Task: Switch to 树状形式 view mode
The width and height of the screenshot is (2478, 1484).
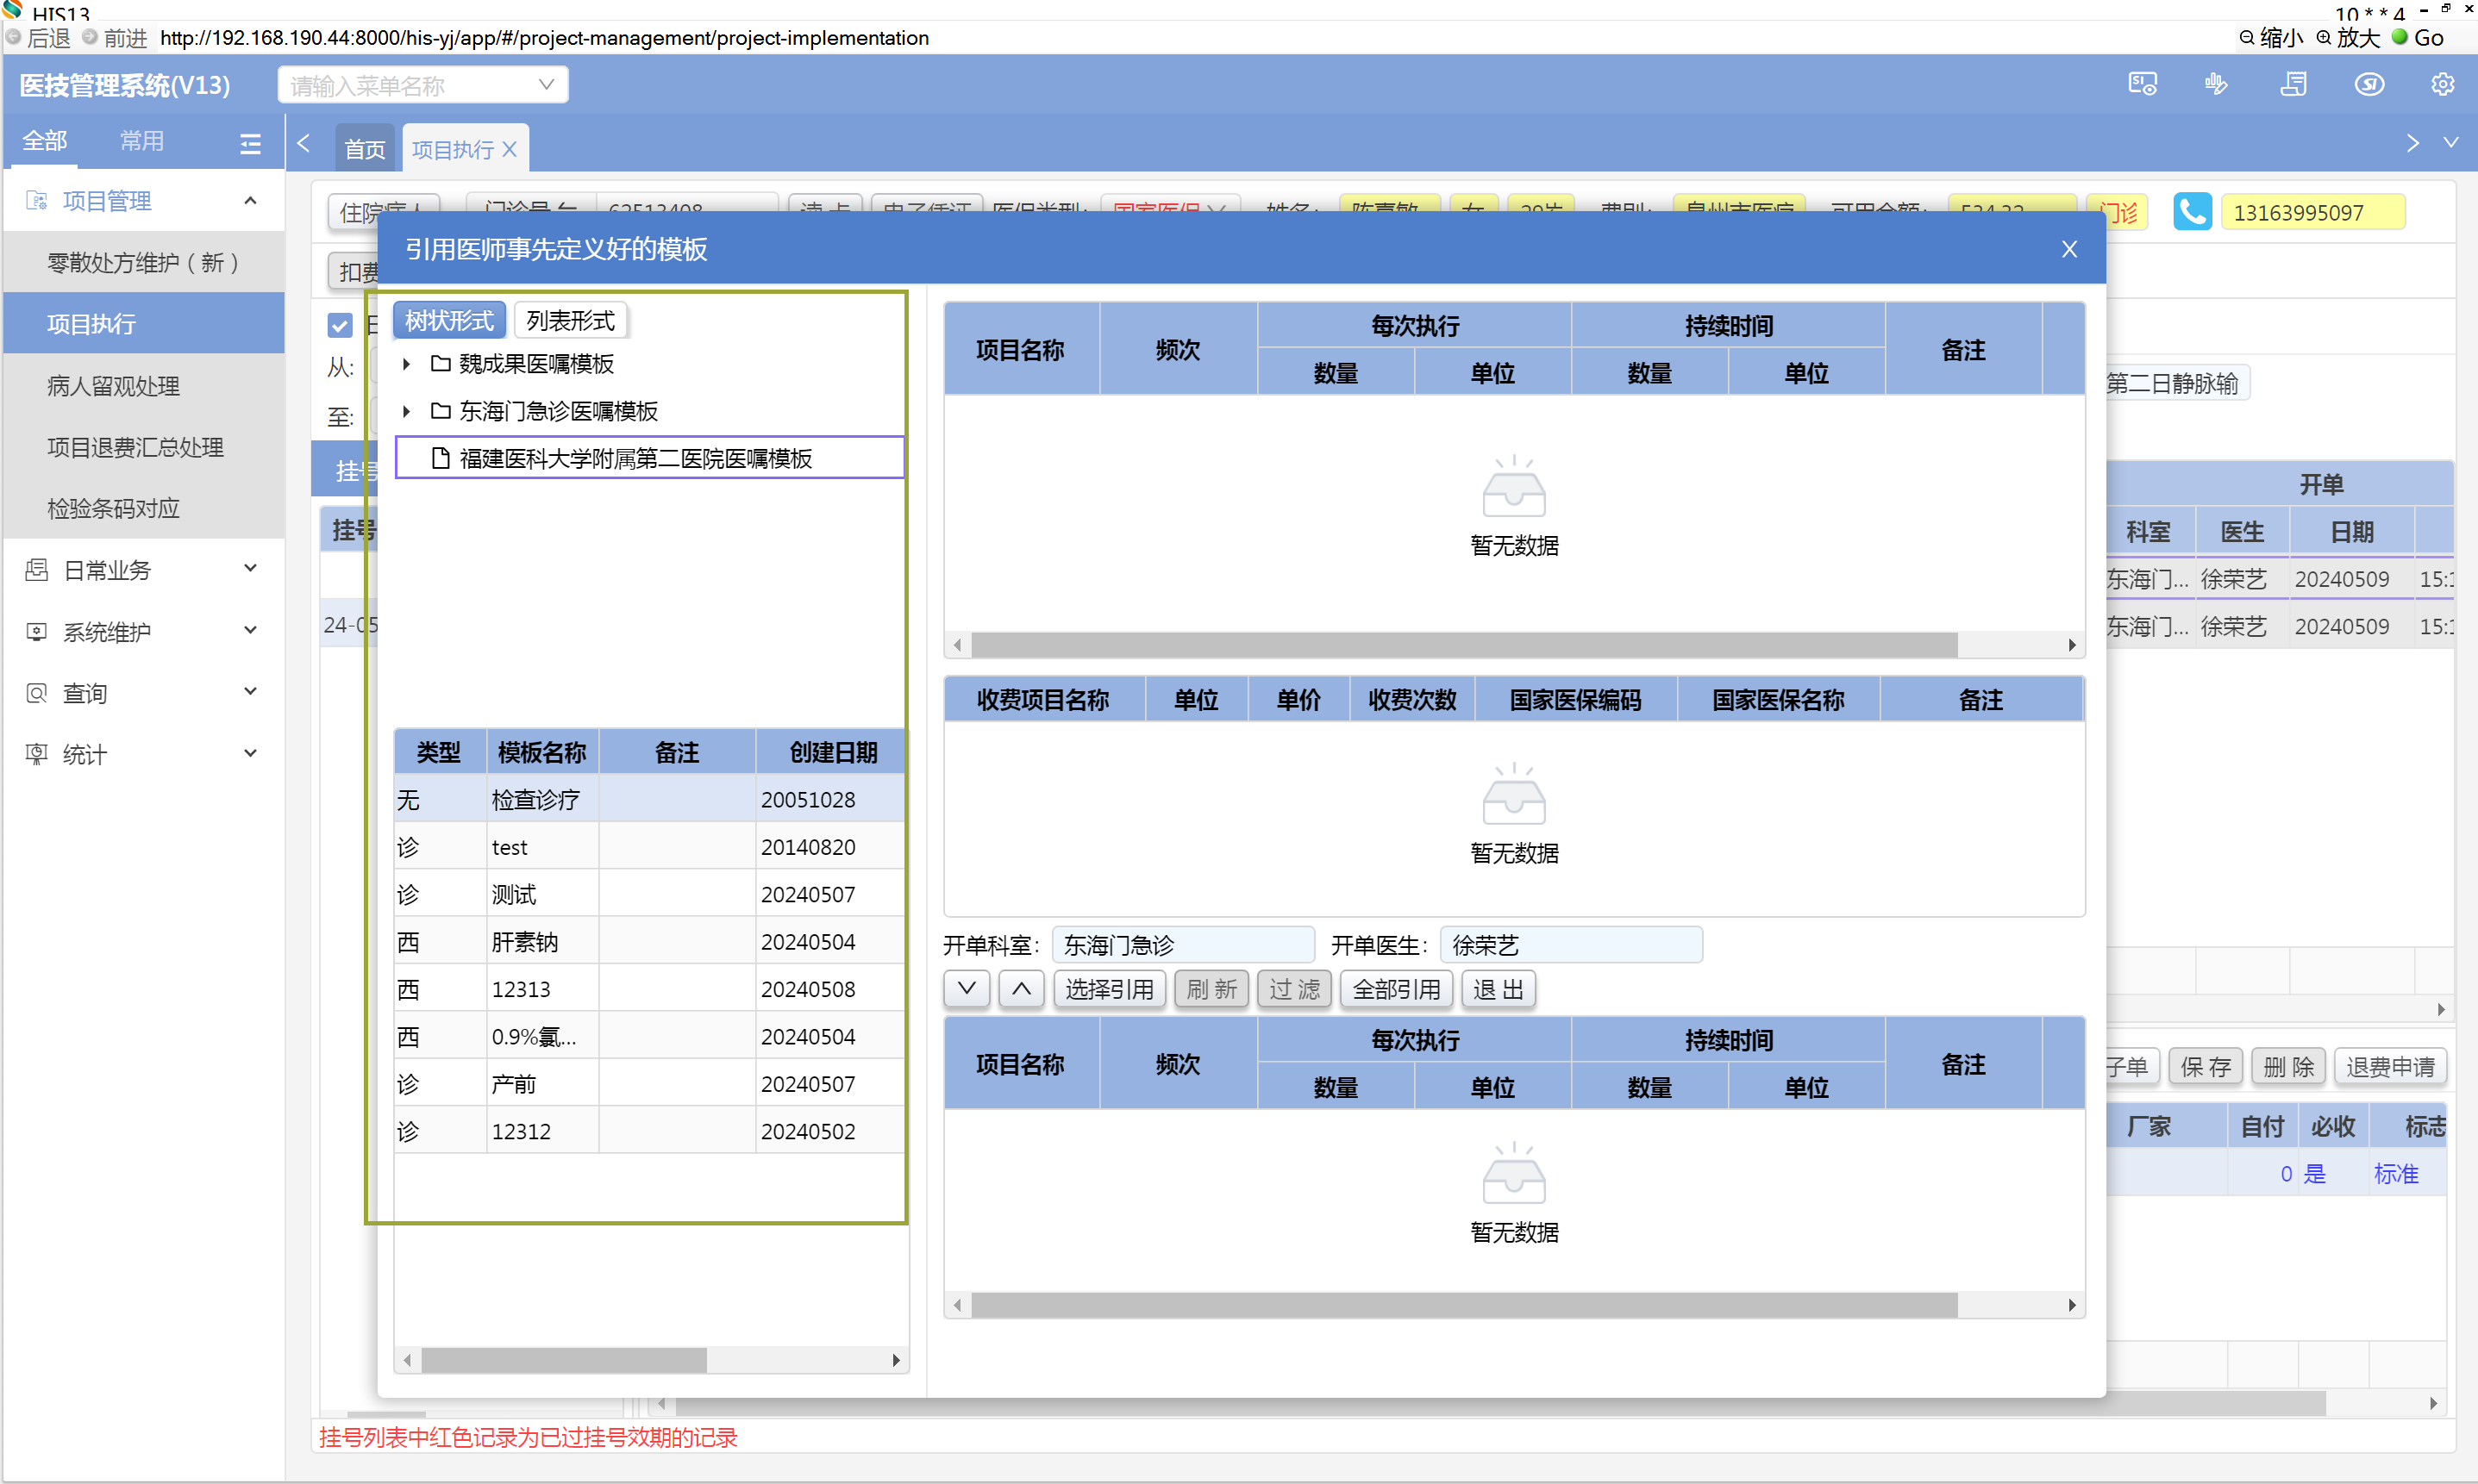Action: coord(449,321)
